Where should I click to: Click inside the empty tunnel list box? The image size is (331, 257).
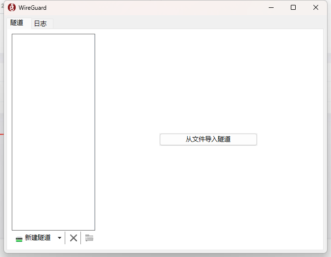(53, 132)
